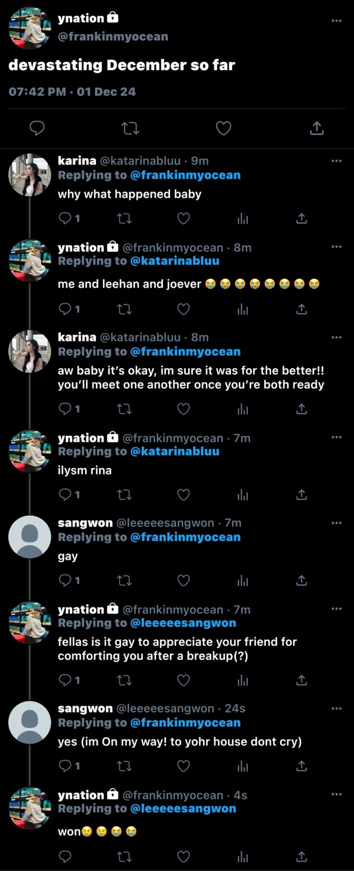354x871 pixels.
Task: Open karina's profile picture on first reply
Action: click(30, 175)
